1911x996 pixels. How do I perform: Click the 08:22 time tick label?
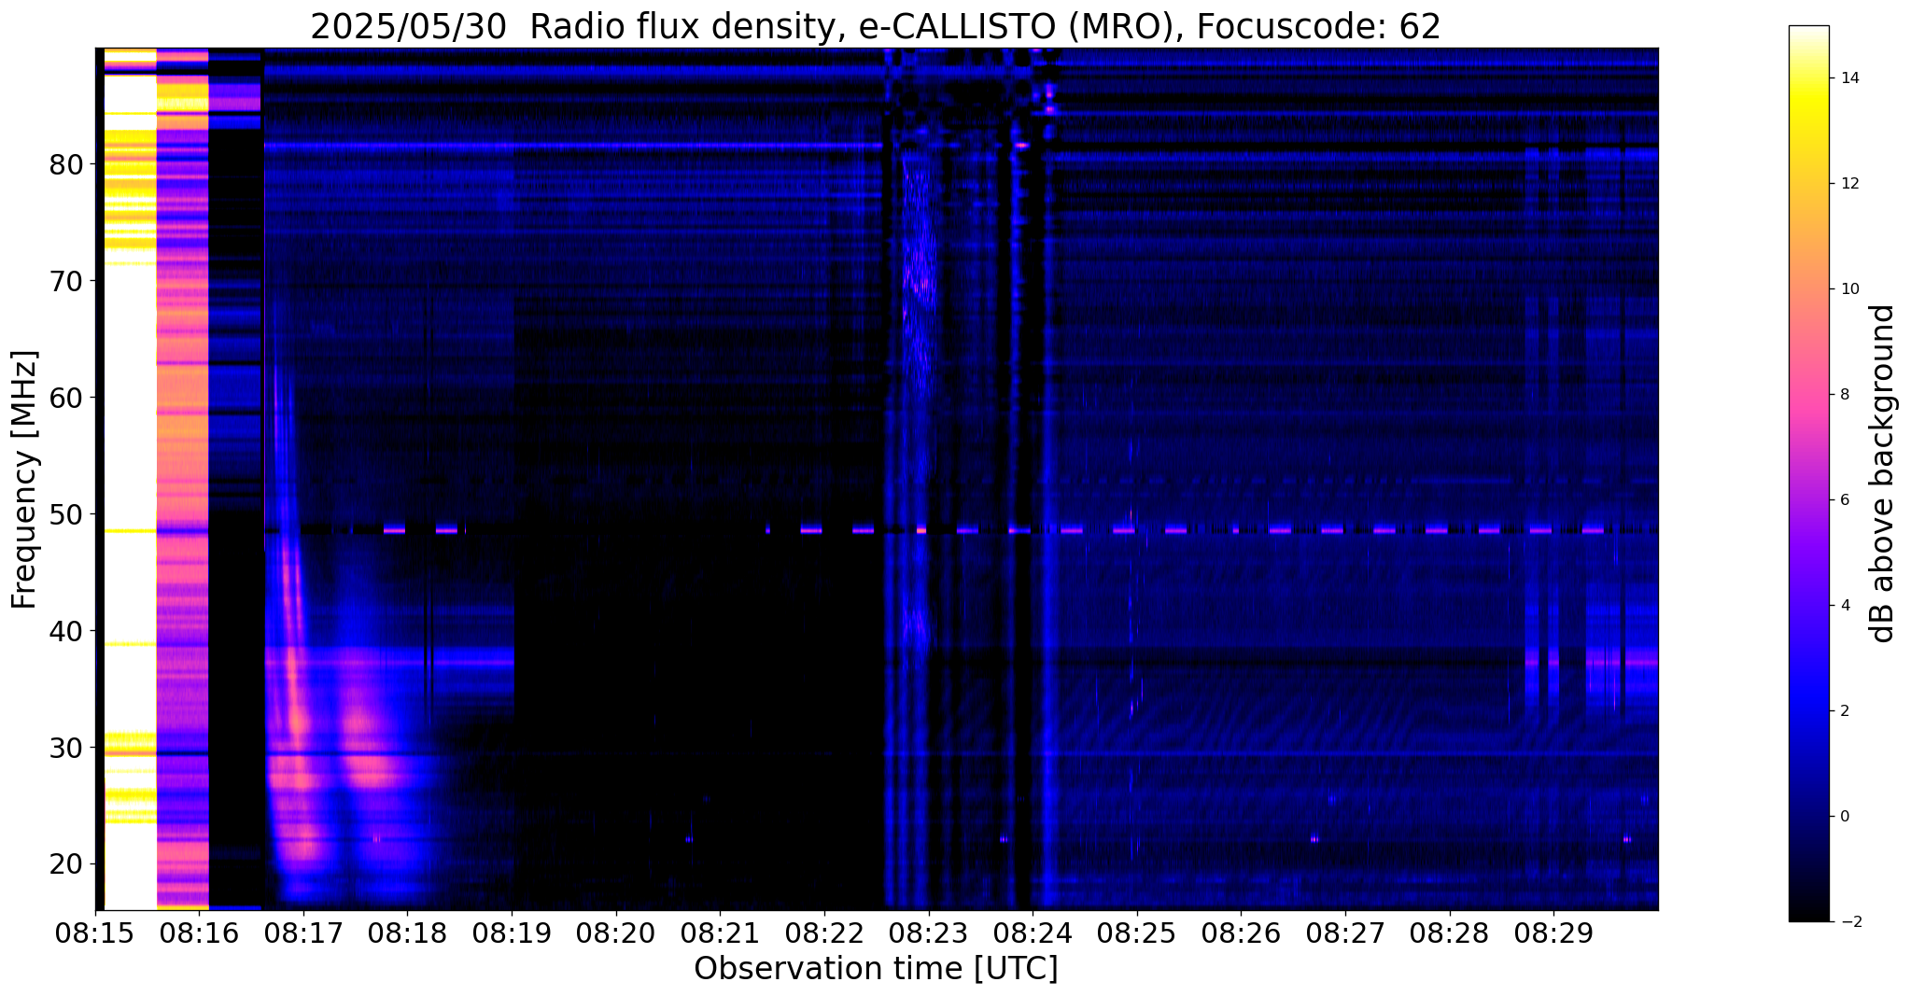tap(824, 933)
